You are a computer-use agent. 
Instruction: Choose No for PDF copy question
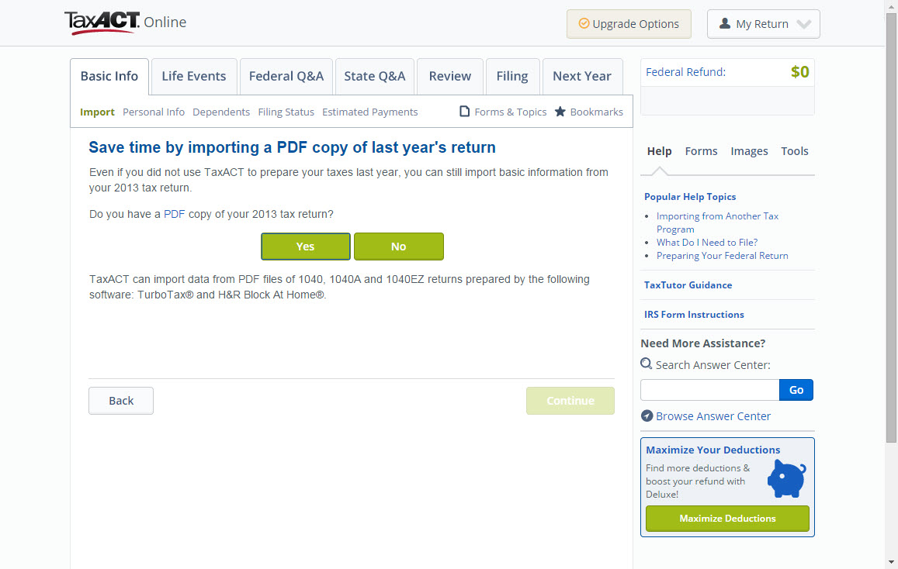pyautogui.click(x=398, y=247)
